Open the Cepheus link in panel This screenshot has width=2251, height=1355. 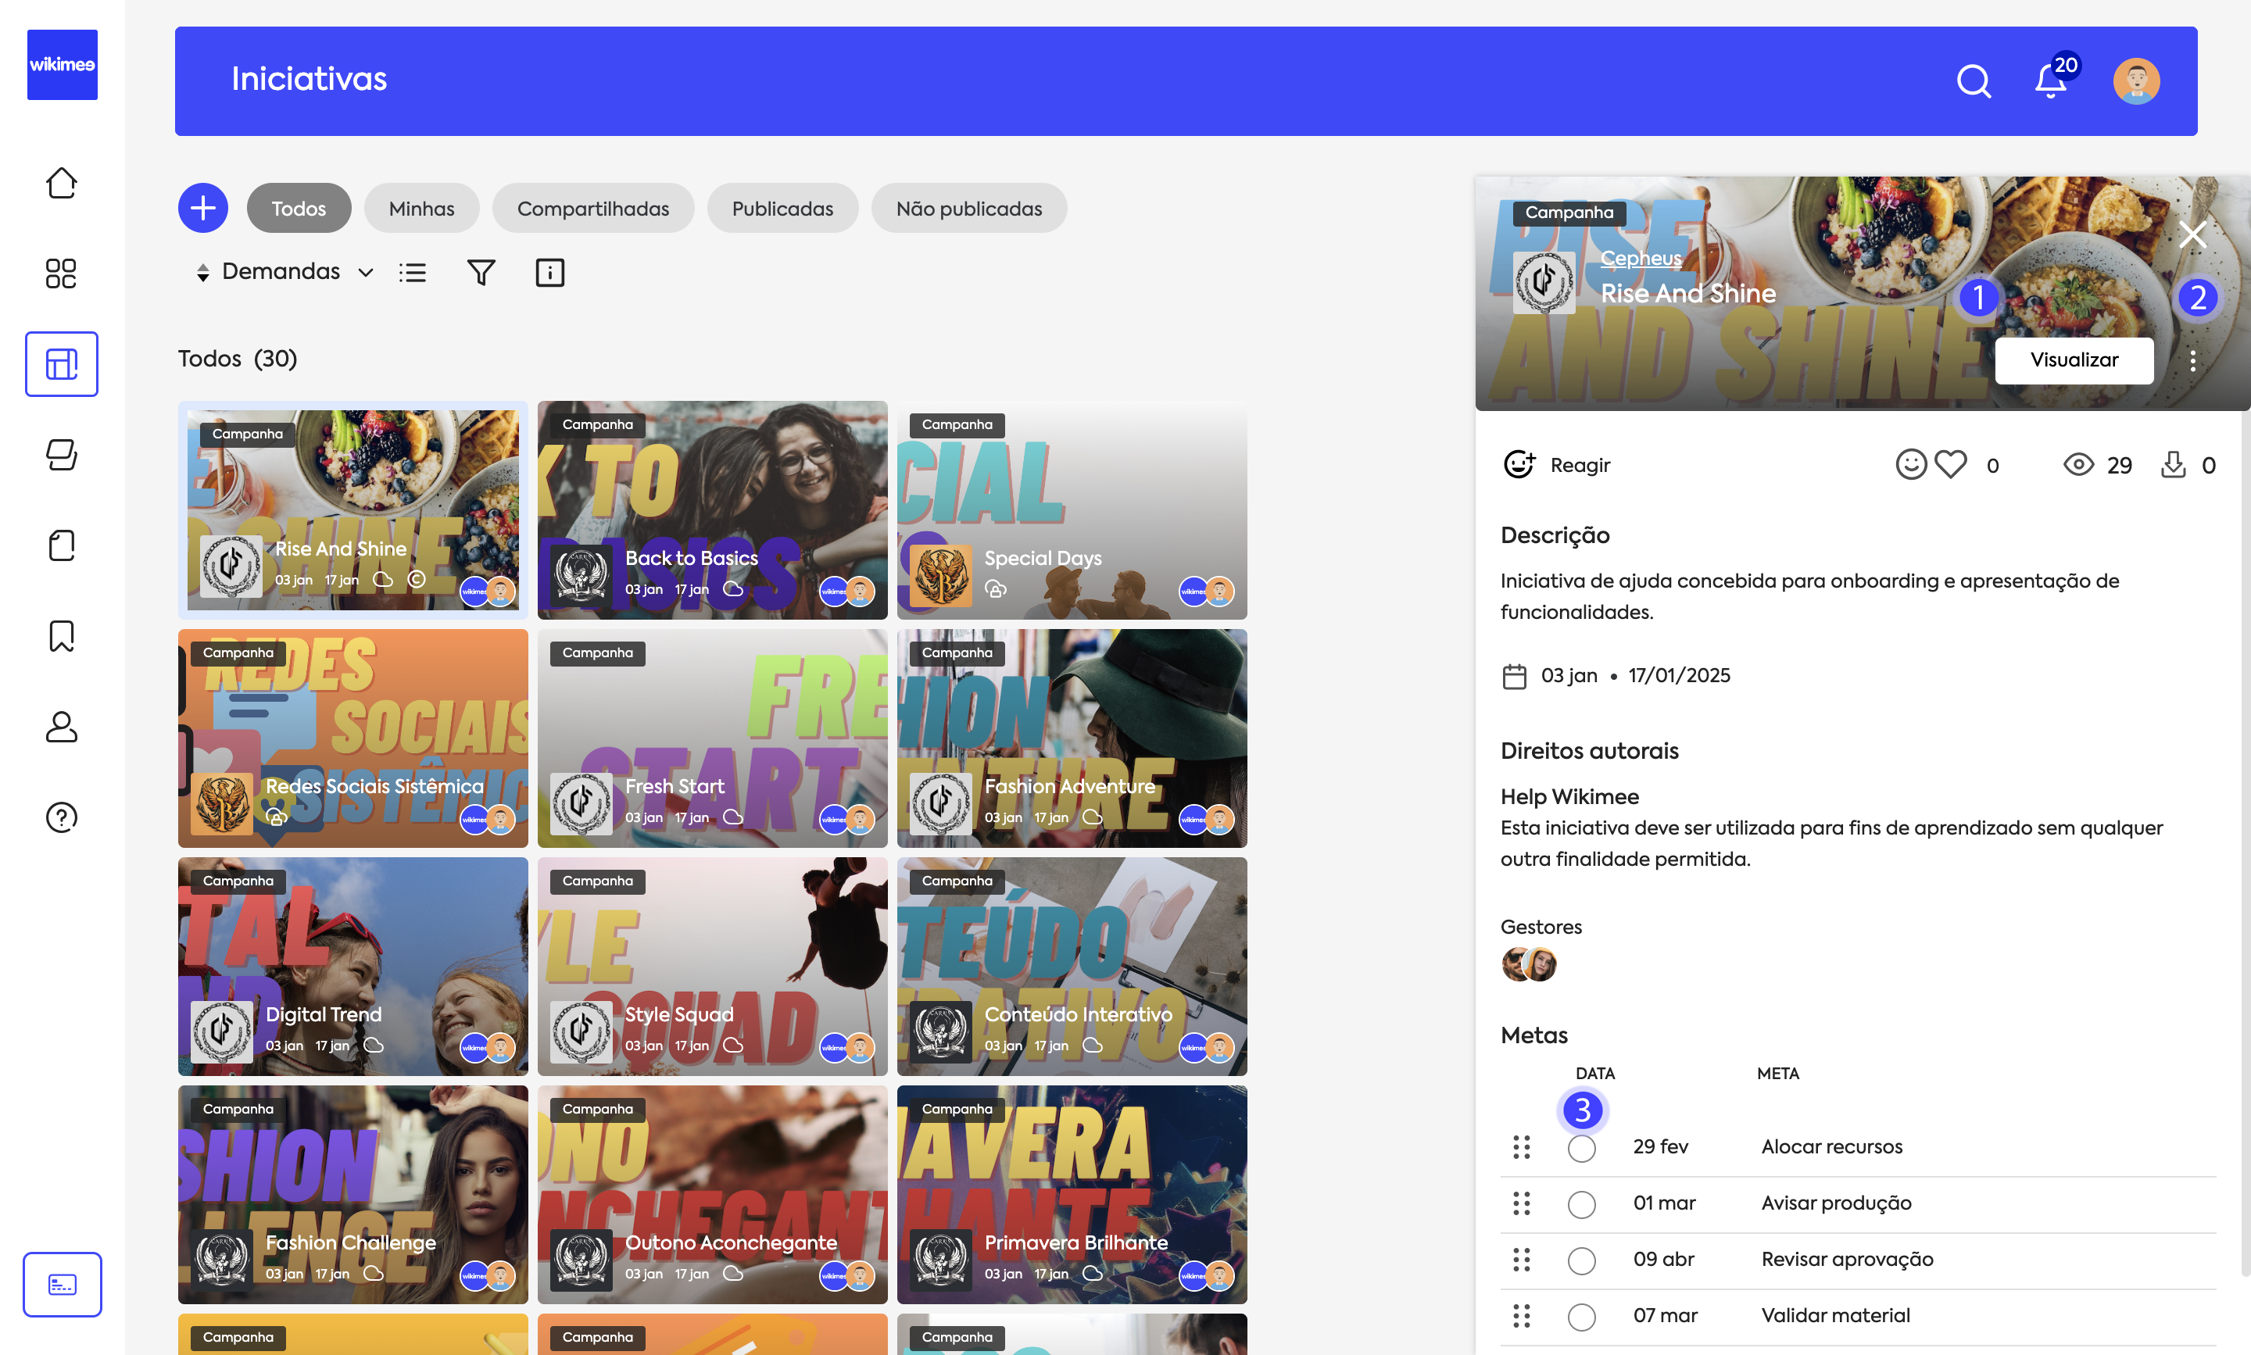click(x=1640, y=259)
